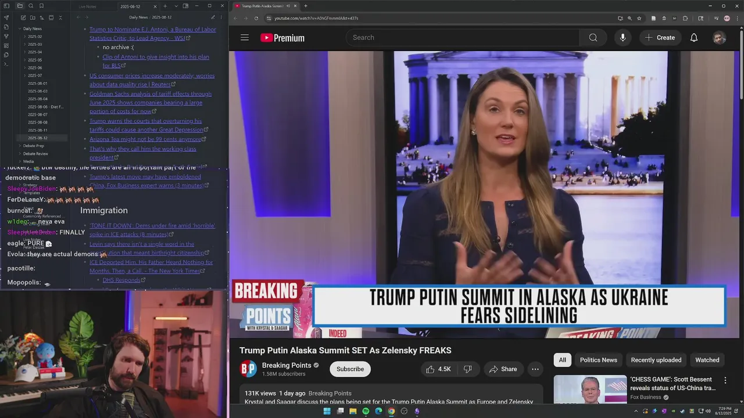Open YouTube hamburger guide menu
This screenshot has width=744, height=418.
[245, 38]
